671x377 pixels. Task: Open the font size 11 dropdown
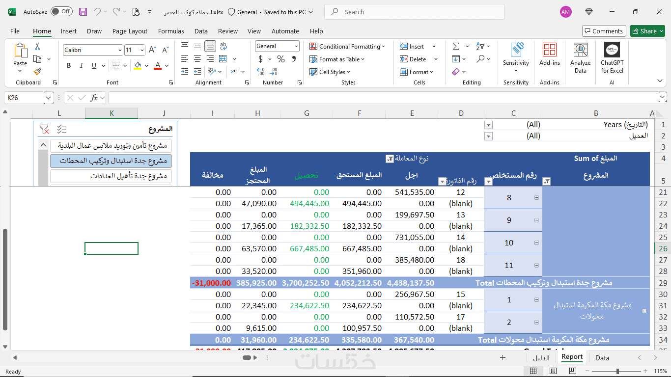142,50
